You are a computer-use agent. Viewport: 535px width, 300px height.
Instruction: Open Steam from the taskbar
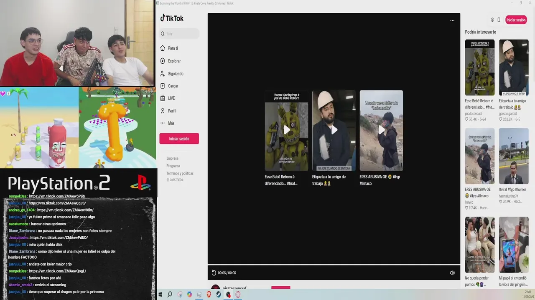219,295
